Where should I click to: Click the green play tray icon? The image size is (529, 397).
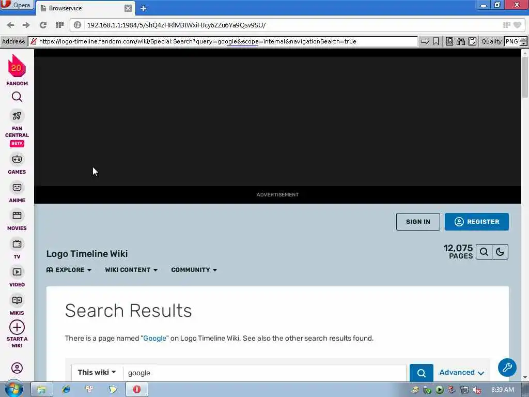tap(439, 390)
